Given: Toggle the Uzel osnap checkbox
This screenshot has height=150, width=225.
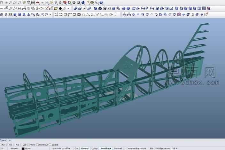Looking at the screenshot, I should [21, 145].
